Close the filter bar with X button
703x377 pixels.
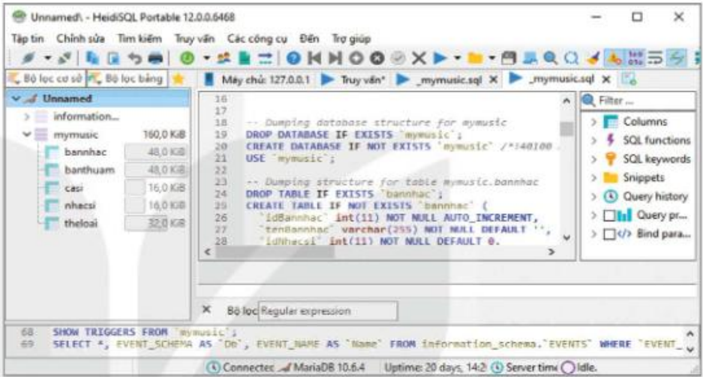coord(206,309)
